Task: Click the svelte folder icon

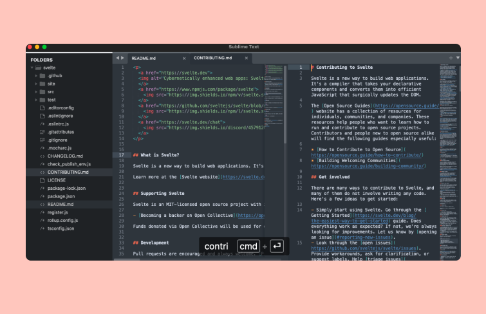Action: point(38,68)
